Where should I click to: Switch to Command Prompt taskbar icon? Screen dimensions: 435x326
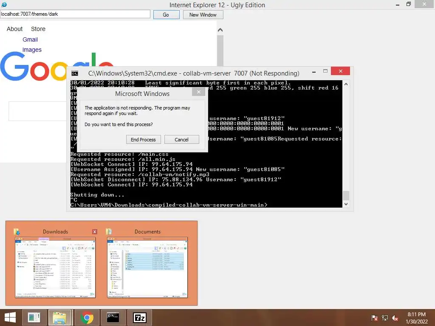pos(113,318)
